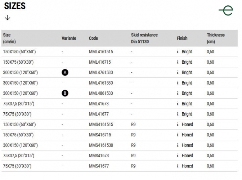The height and width of the screenshot is (180, 242).
Task: Select variant B badge for 300X150
Action: (65, 93)
